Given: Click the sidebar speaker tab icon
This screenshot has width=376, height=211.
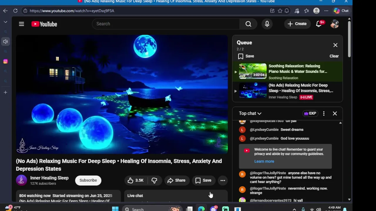Looking at the screenshot, I should 5,42.
